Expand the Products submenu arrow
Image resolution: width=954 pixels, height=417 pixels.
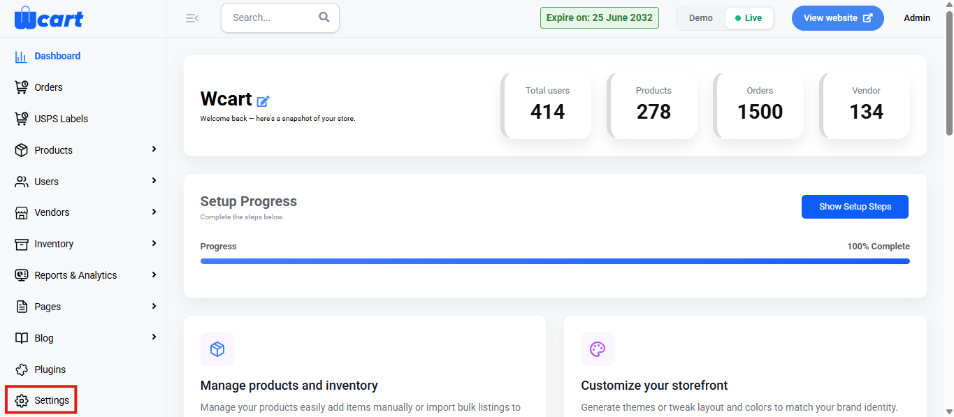point(154,149)
